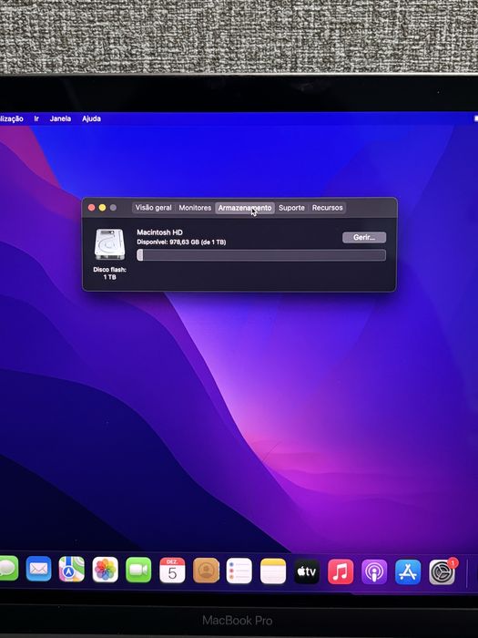The image size is (478, 638).
Task: Open the Ajuda menu
Action: point(91,118)
